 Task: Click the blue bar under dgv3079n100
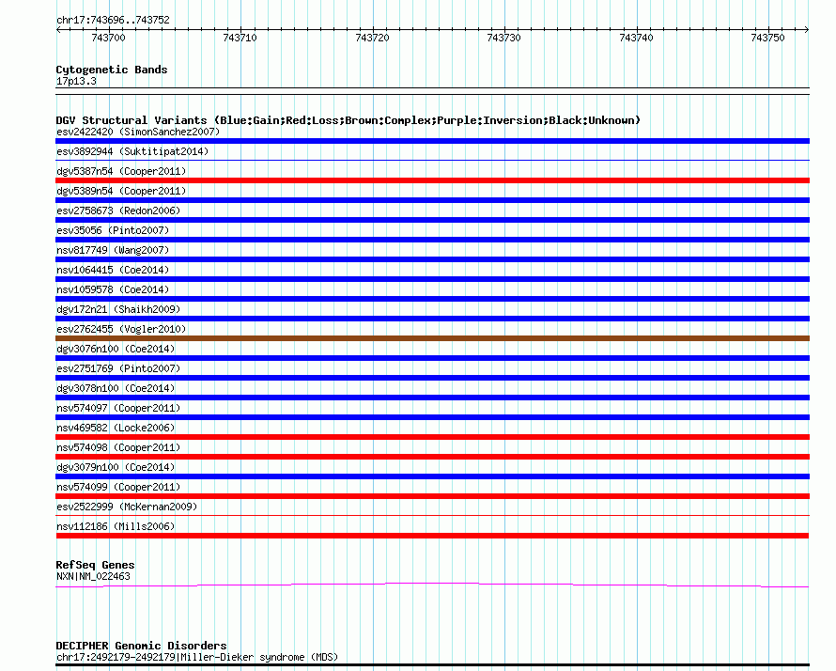tap(432, 476)
